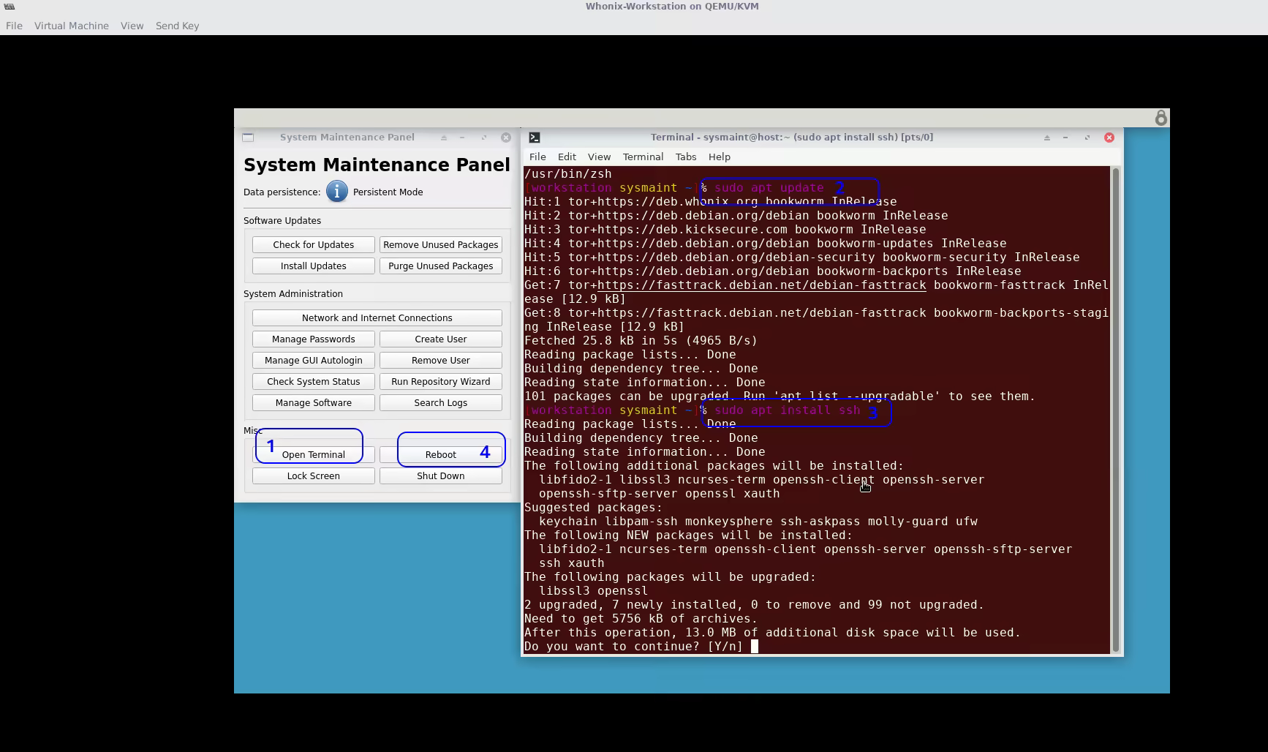Click the Lock Screen button
The height and width of the screenshot is (752, 1268).
tap(313, 476)
